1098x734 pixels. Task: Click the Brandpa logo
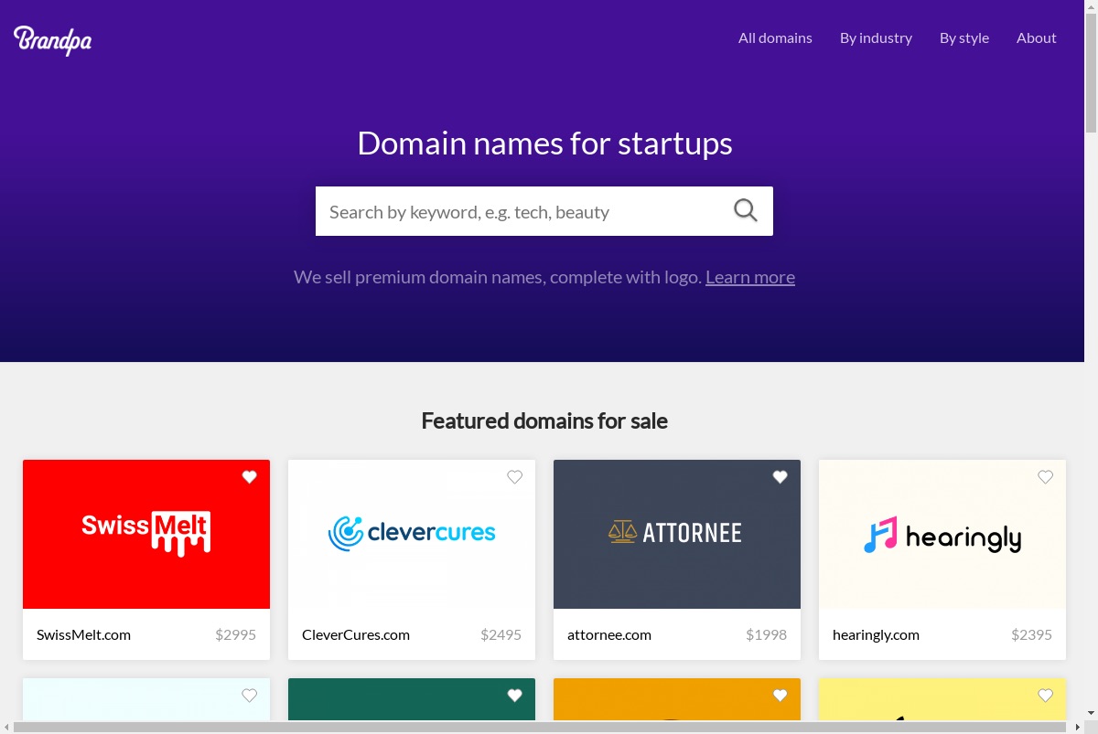(x=52, y=39)
